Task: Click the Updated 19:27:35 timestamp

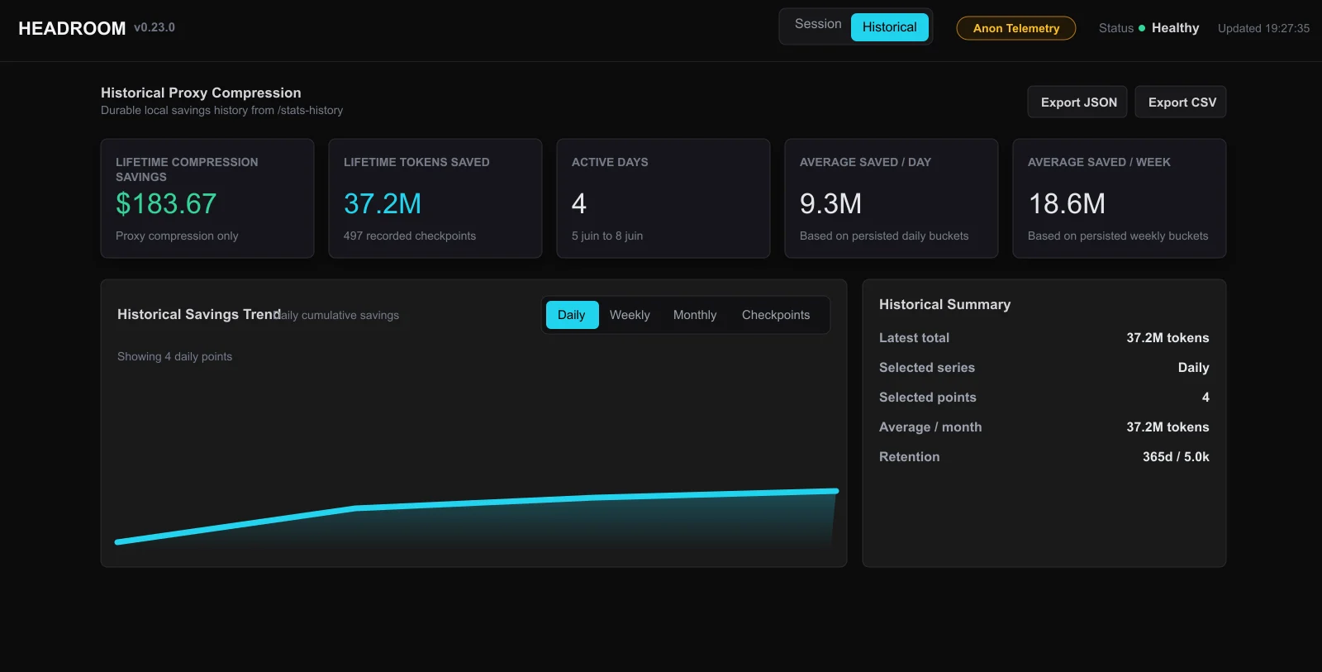Action: pos(1263,28)
